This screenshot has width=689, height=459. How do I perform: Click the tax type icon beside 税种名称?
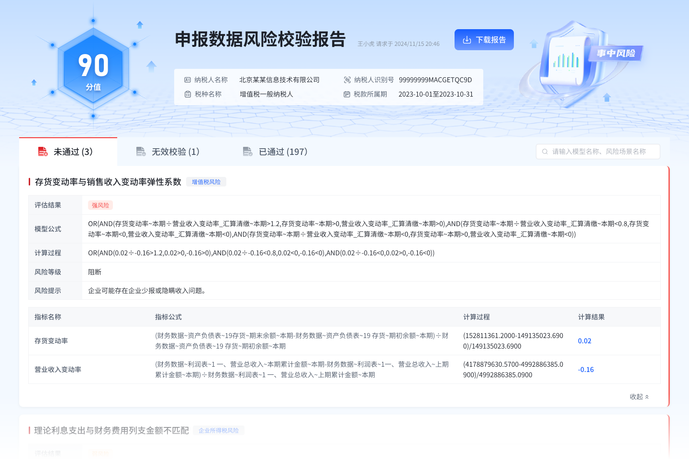coord(188,94)
